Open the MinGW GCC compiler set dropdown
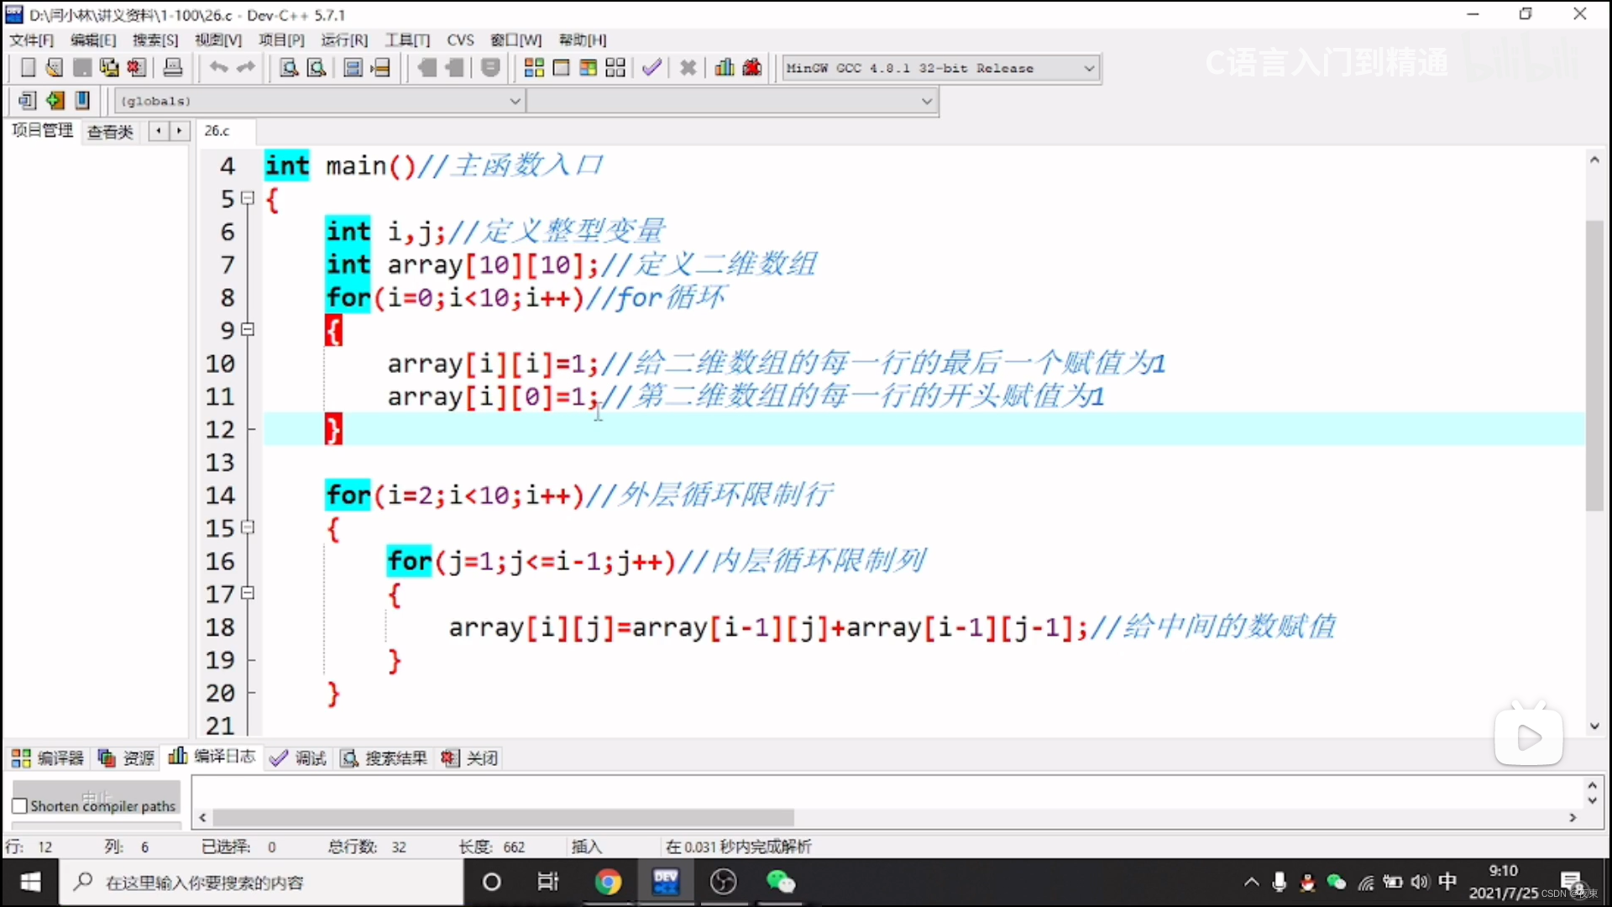The width and height of the screenshot is (1612, 907). tap(1089, 68)
